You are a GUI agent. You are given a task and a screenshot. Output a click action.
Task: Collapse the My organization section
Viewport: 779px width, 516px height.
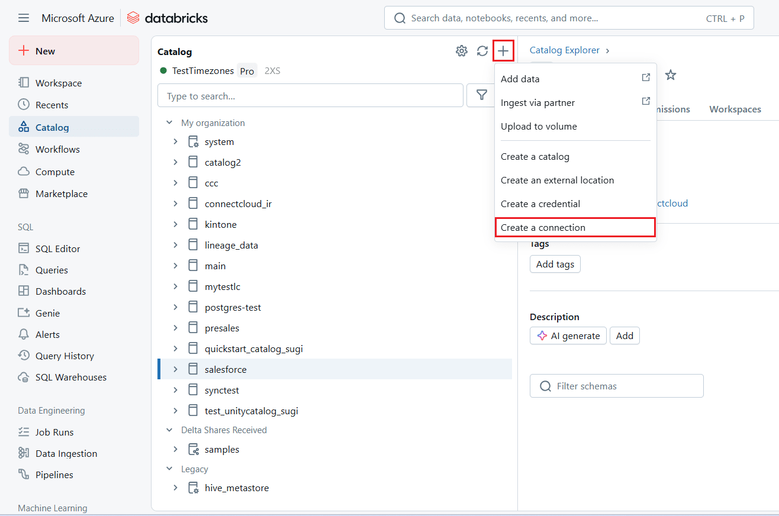click(169, 123)
